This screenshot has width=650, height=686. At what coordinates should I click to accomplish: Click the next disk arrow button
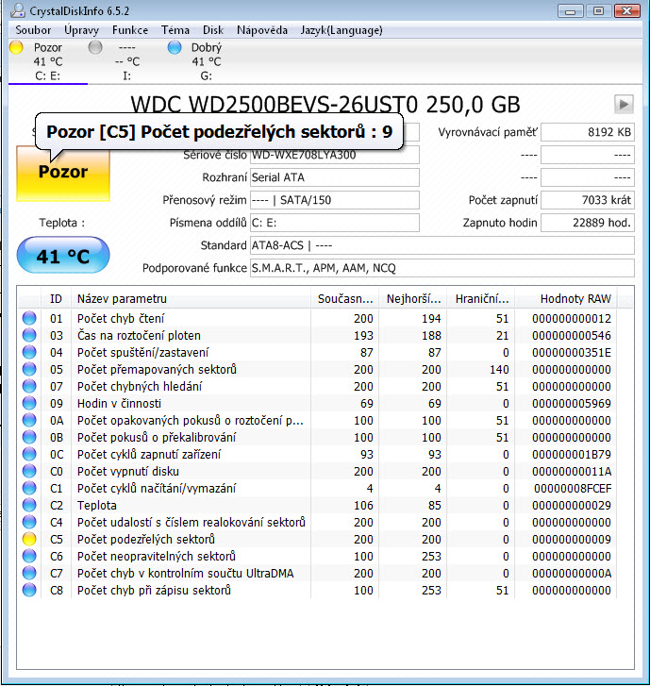point(624,104)
